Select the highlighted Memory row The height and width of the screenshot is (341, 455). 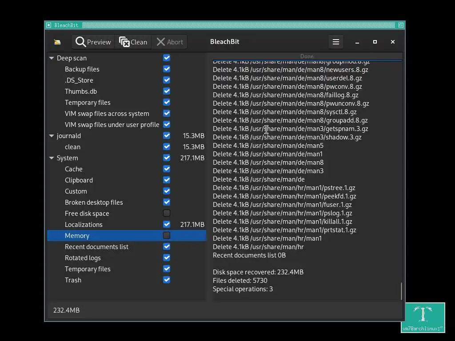[127, 235]
